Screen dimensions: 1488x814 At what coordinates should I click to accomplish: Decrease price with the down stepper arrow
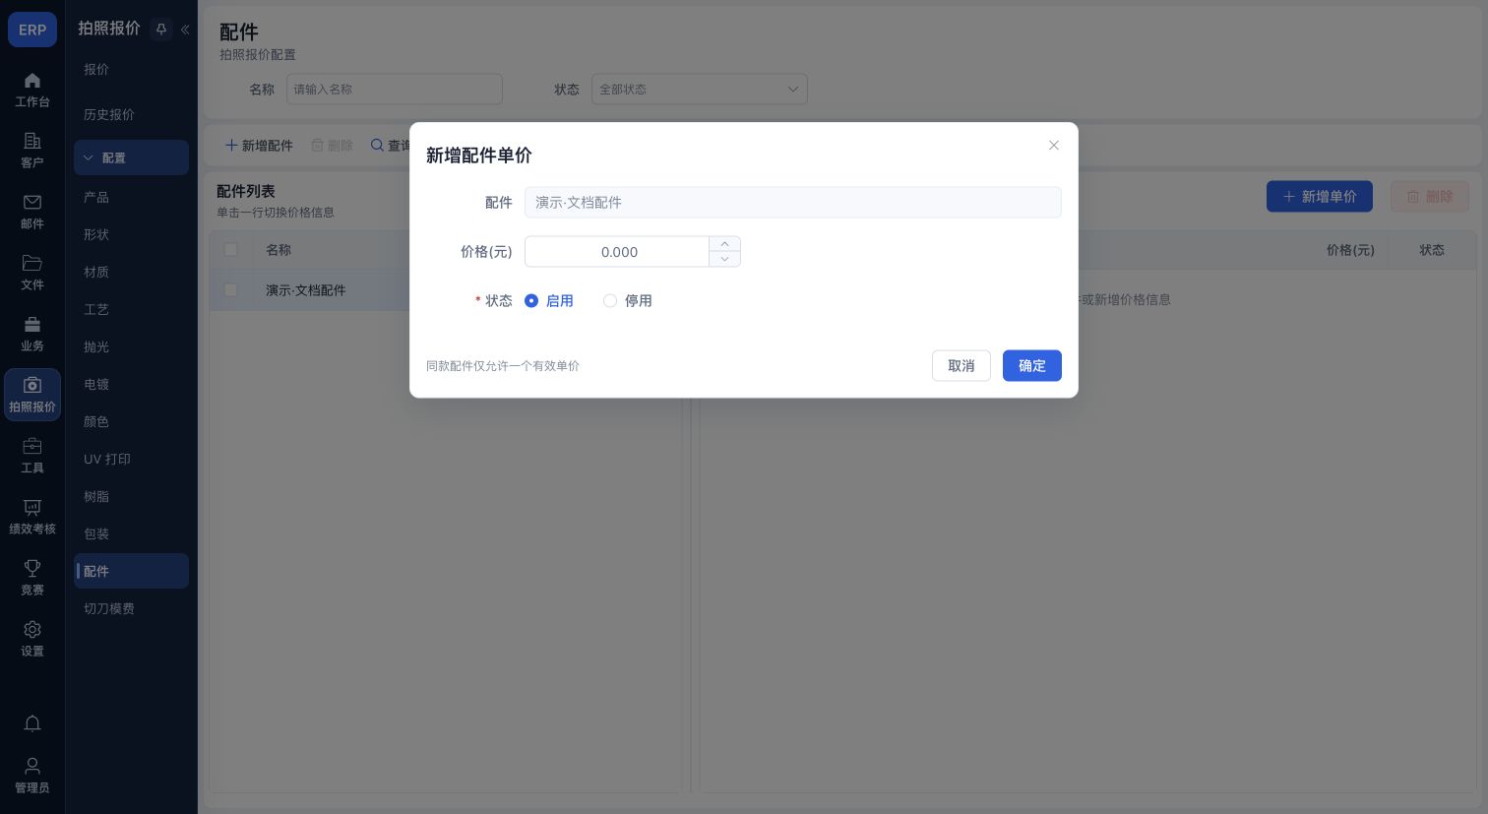(x=725, y=259)
